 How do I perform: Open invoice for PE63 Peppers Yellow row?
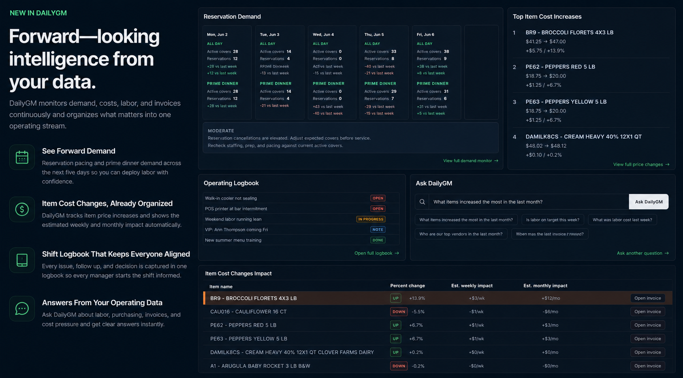click(x=647, y=339)
